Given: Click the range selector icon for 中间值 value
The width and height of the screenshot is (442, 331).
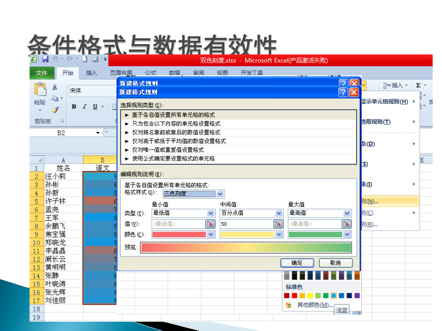Looking at the screenshot, I should click(x=278, y=224).
